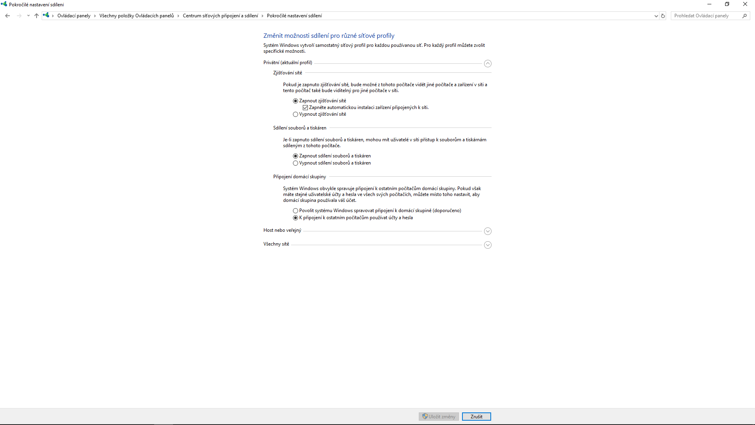This screenshot has height=425, width=755.
Task: Click the Uložit změny button
Action: (438, 416)
